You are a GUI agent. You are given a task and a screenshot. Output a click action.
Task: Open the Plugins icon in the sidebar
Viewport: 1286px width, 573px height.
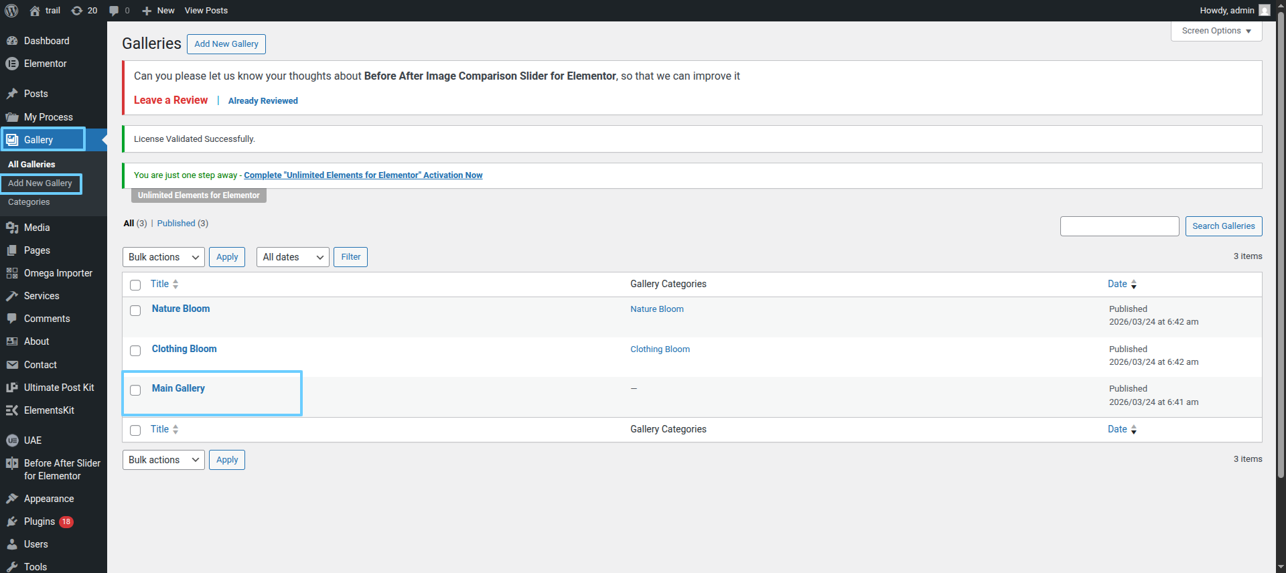(x=12, y=521)
